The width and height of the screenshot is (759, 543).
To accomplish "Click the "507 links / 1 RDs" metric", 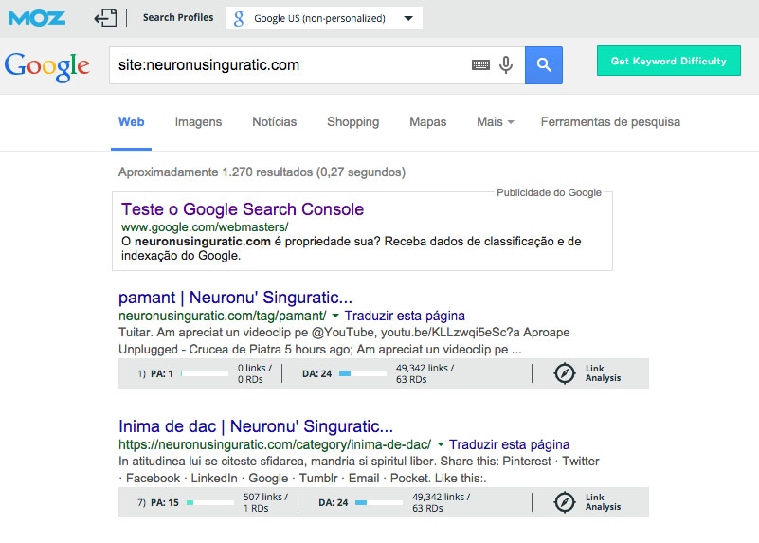I will [265, 502].
